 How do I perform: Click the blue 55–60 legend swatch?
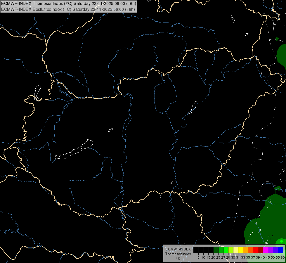280,250
